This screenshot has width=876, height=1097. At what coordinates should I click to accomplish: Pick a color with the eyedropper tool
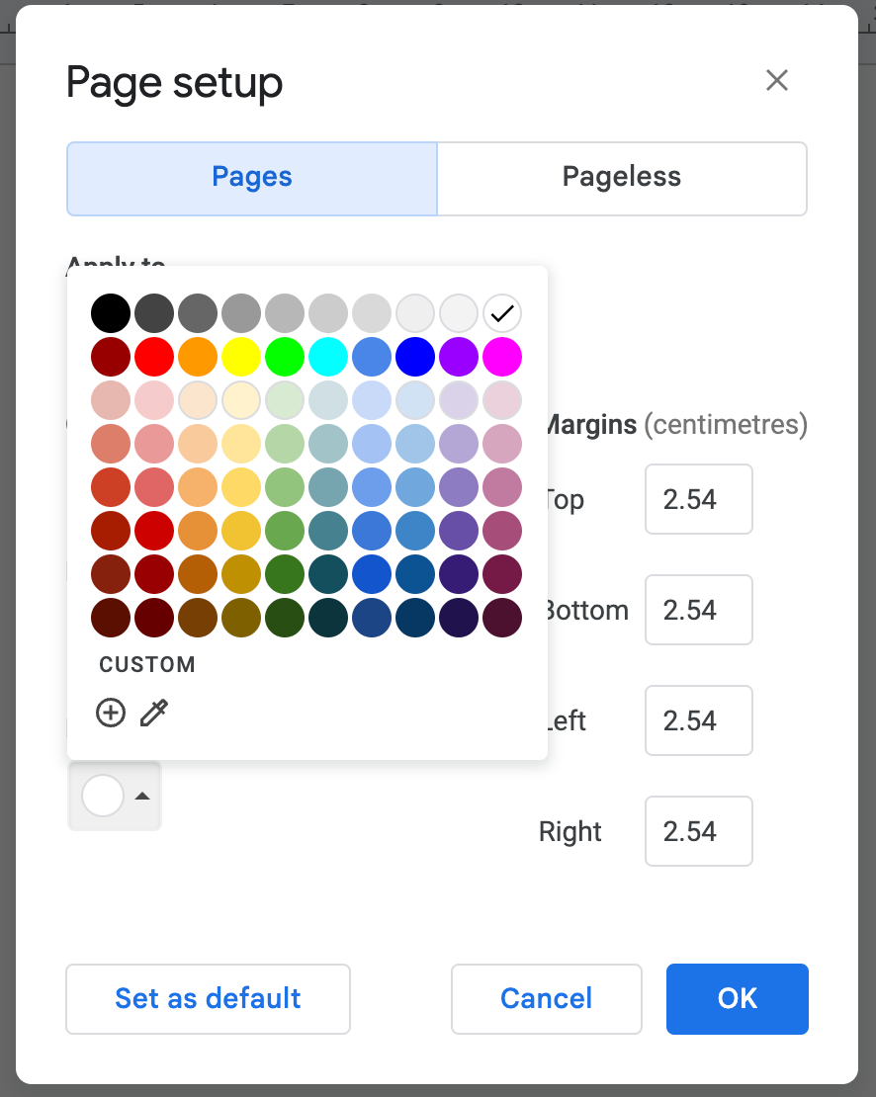coord(154,713)
